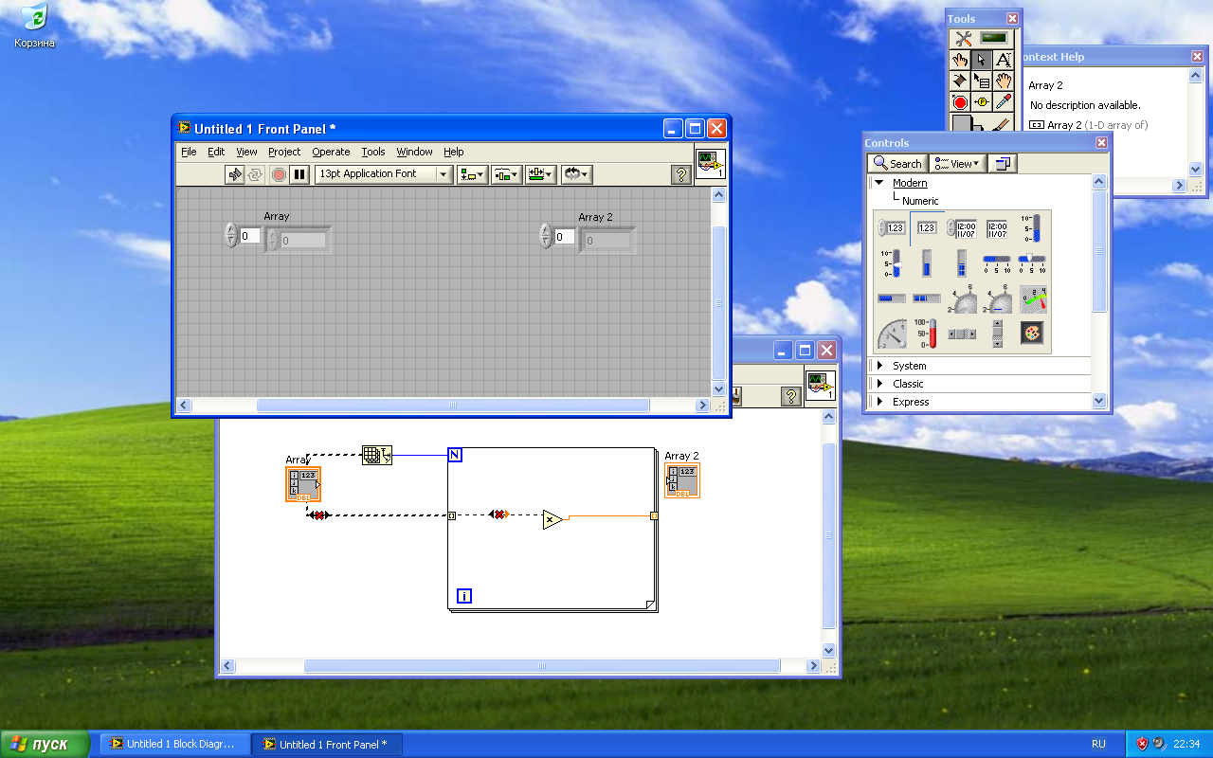Click the index field of the Array control

pos(250,236)
